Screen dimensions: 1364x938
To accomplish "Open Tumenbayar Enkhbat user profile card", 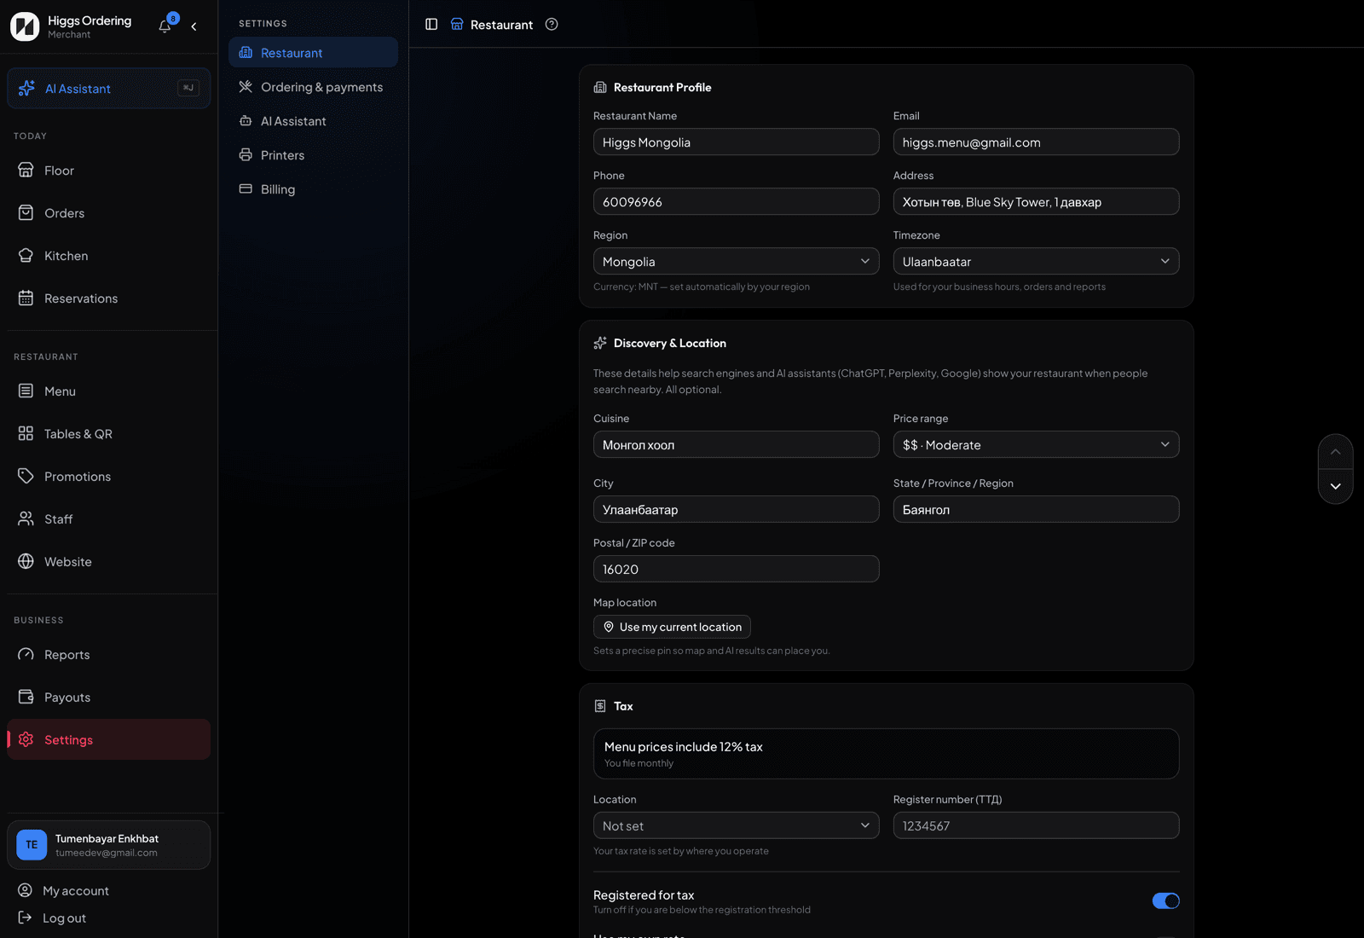I will point(108,845).
